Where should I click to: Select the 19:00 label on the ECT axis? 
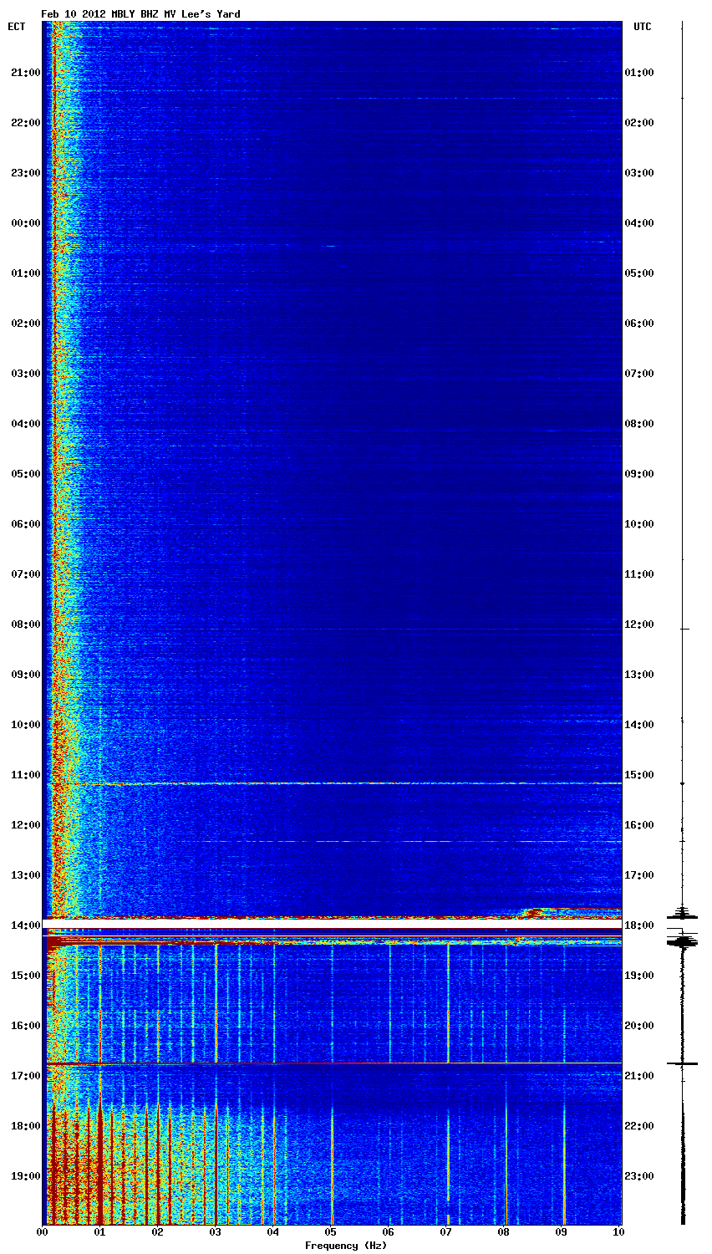pyautogui.click(x=25, y=1176)
